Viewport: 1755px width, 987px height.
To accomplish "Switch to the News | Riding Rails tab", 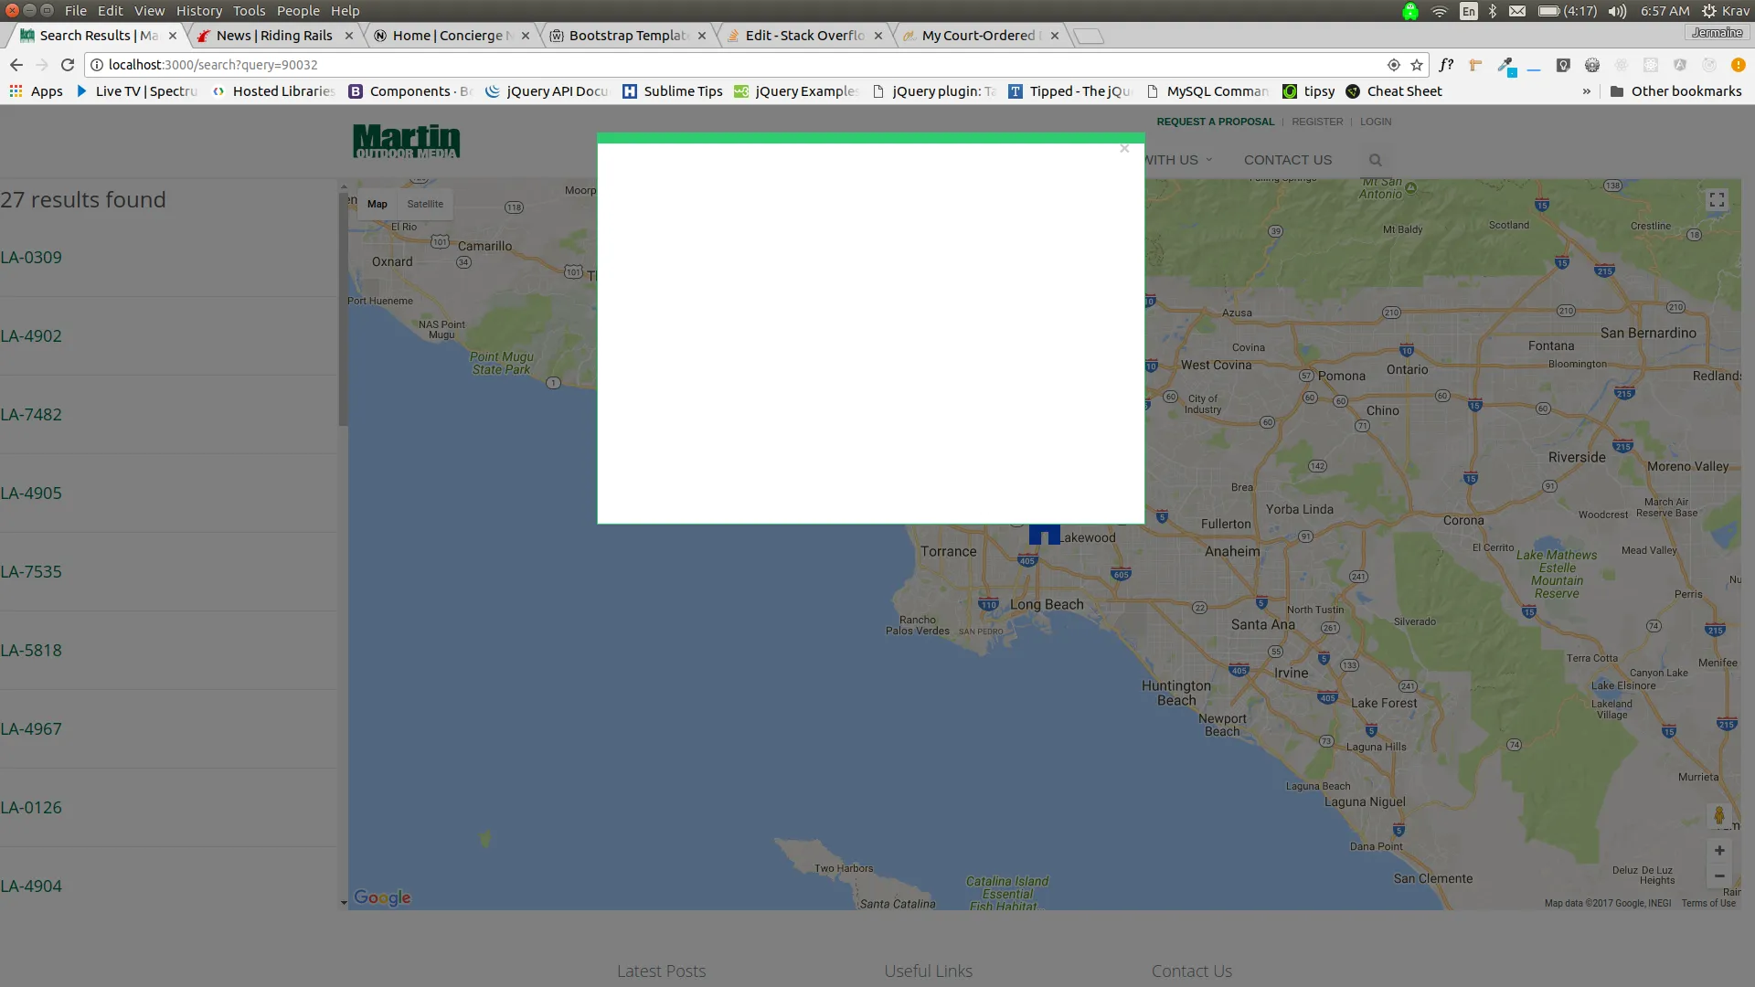I will 273,36.
